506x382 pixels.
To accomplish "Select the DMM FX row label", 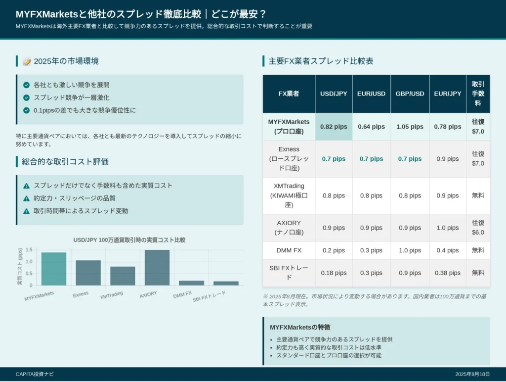I will [x=289, y=250].
